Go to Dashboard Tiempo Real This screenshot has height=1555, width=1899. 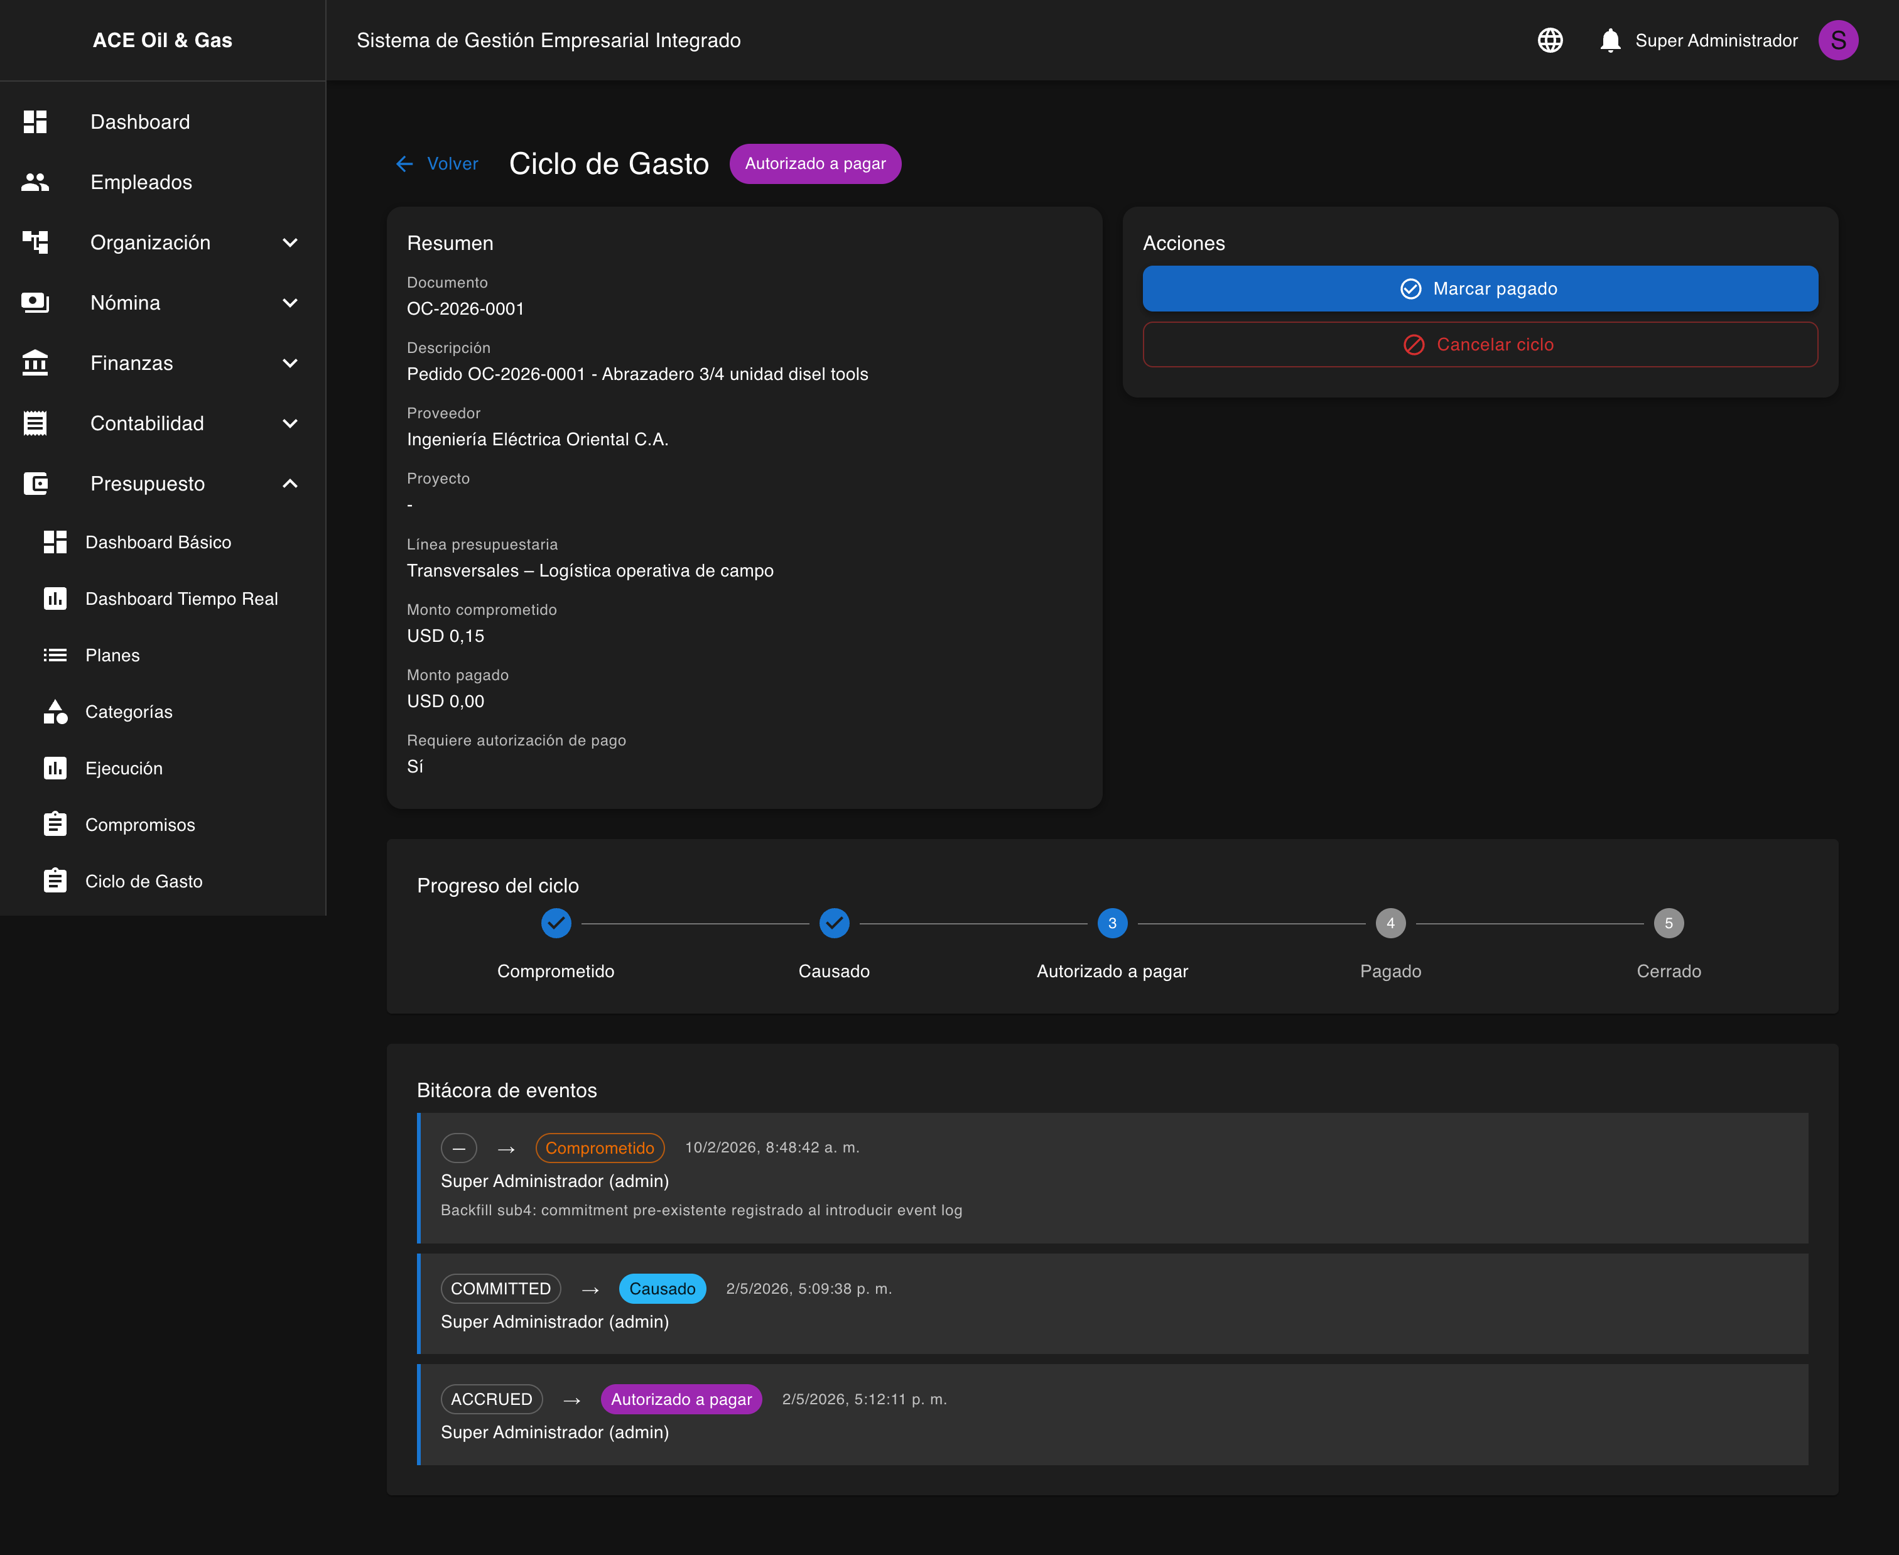[163, 599]
